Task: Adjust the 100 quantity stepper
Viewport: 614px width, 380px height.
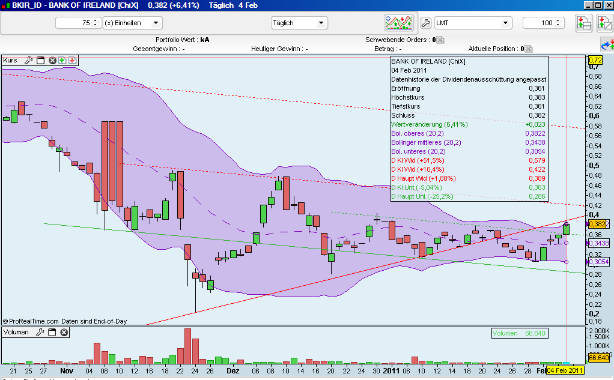Action: (x=558, y=23)
